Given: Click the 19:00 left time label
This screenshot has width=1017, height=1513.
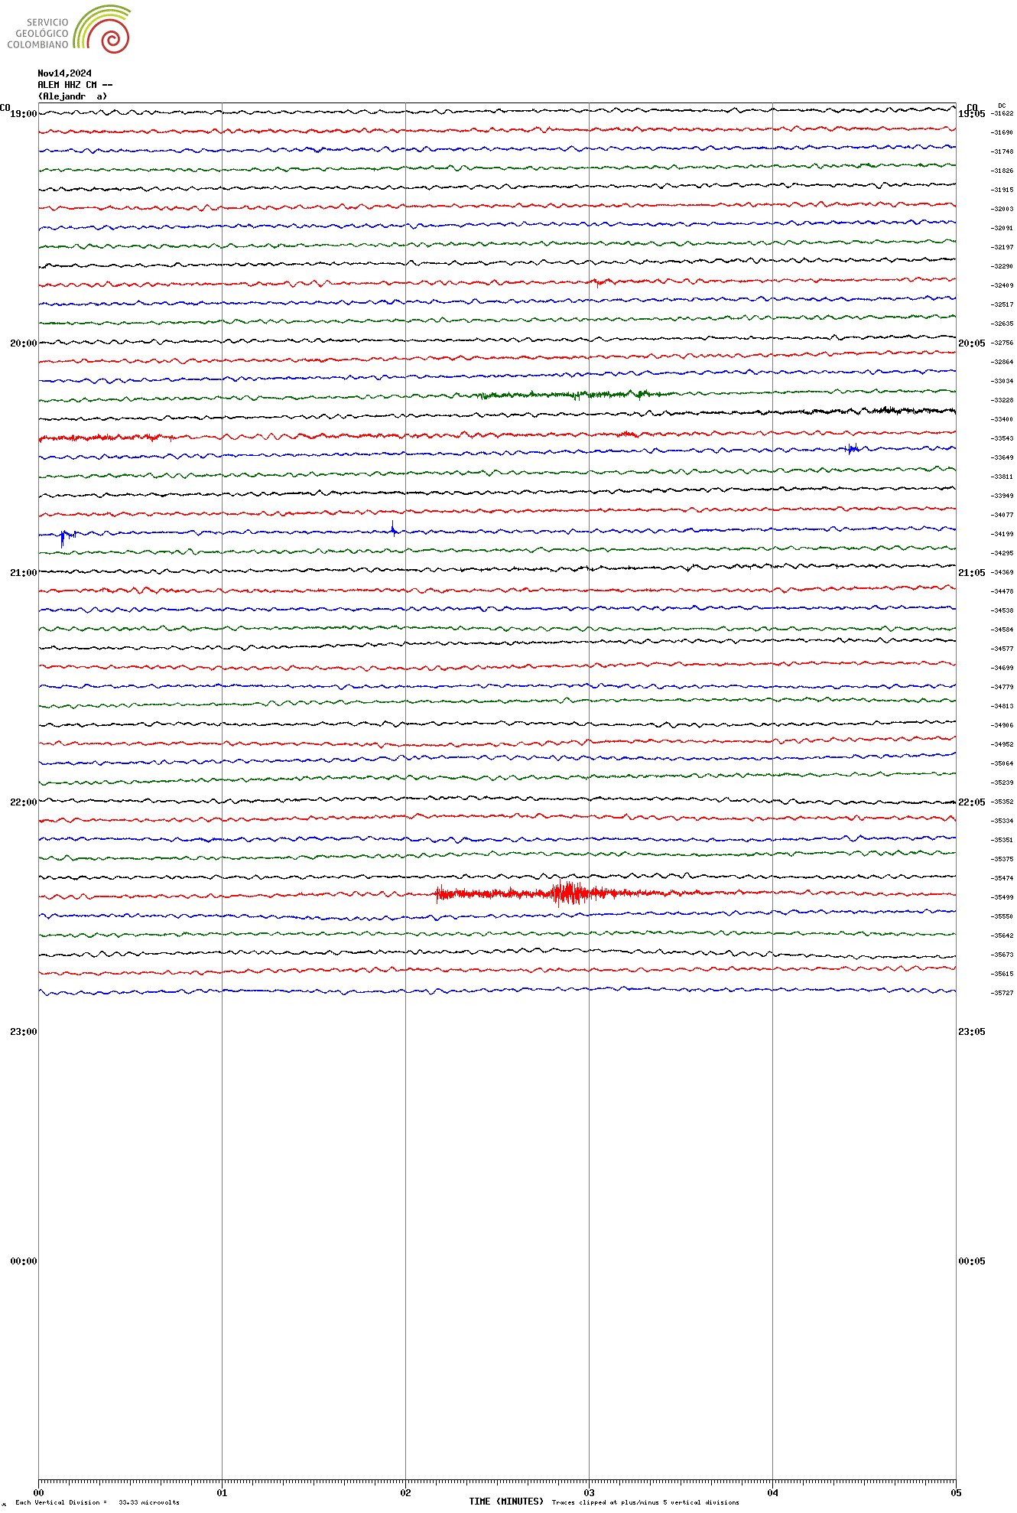Looking at the screenshot, I should [x=23, y=114].
